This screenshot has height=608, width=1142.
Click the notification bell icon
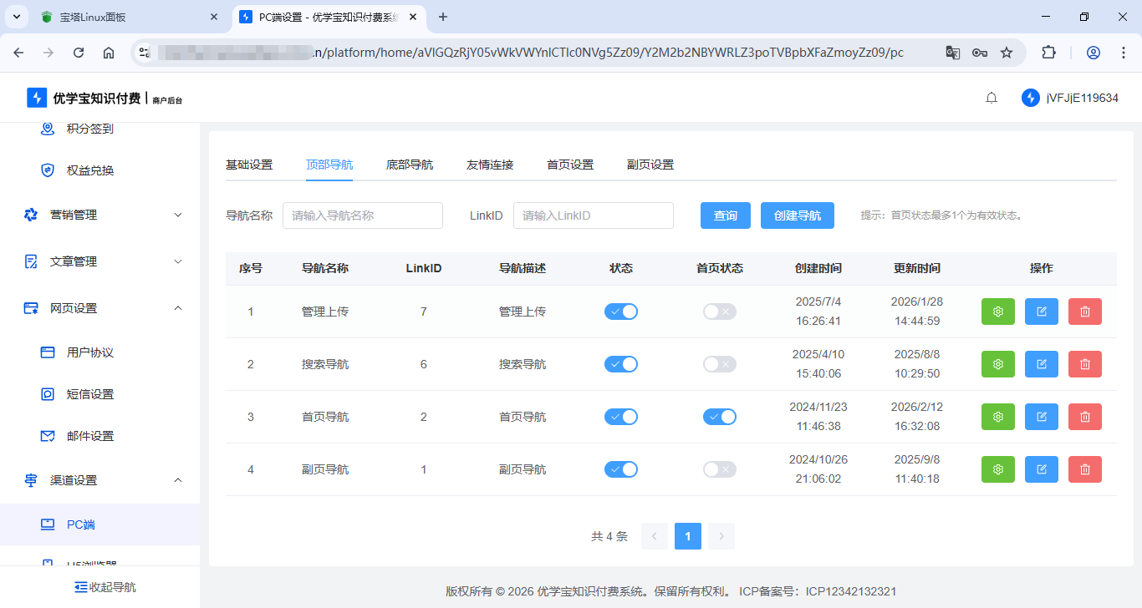pos(992,98)
